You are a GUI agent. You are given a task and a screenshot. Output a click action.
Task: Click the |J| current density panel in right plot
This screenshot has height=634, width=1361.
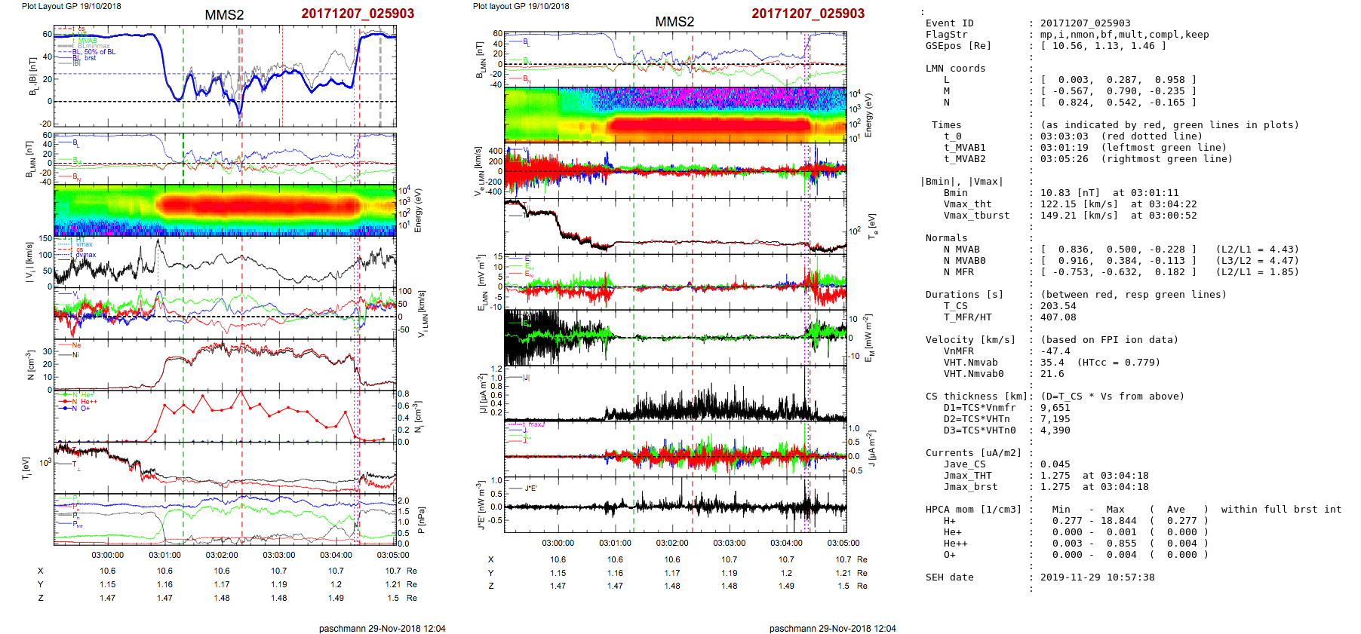(675, 394)
